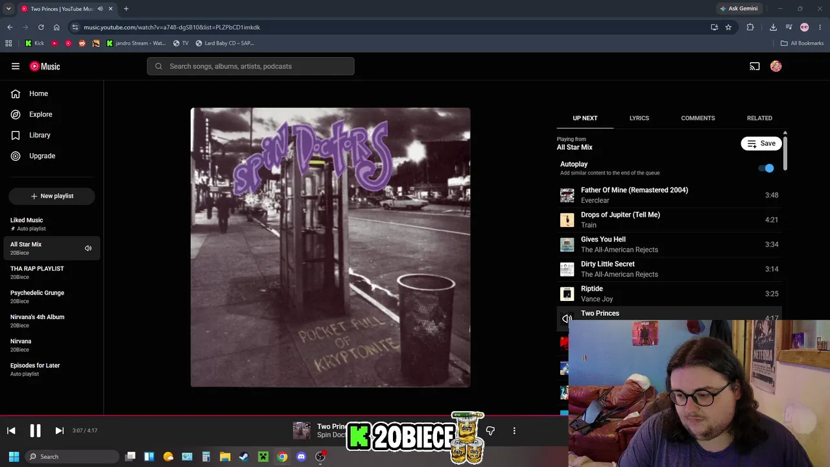
Task: Focus the YouTube Music search box
Action: click(x=250, y=66)
